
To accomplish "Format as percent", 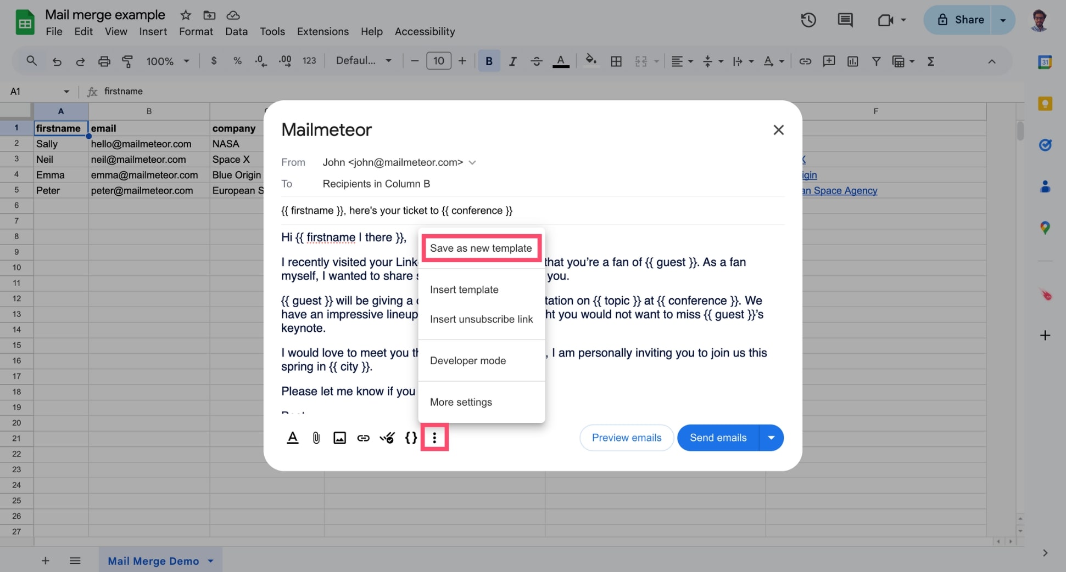I will (x=237, y=61).
